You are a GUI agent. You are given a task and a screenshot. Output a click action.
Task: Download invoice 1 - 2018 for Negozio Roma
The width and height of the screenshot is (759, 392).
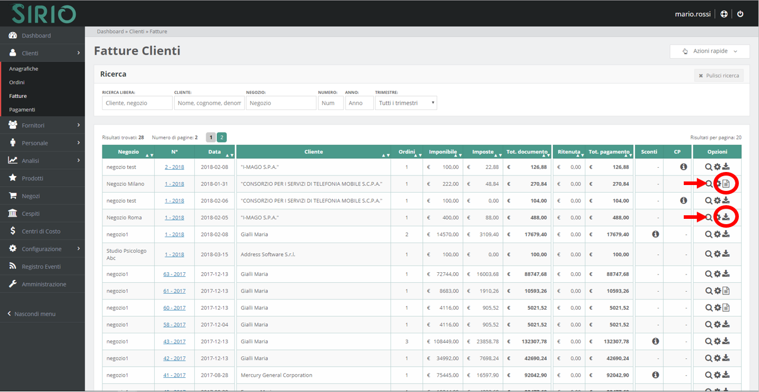726,217
